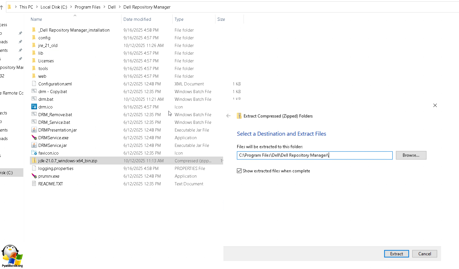Screen dimensions: 459x269
Task: Select the jre_21_old folder icon
Action: point(34,45)
